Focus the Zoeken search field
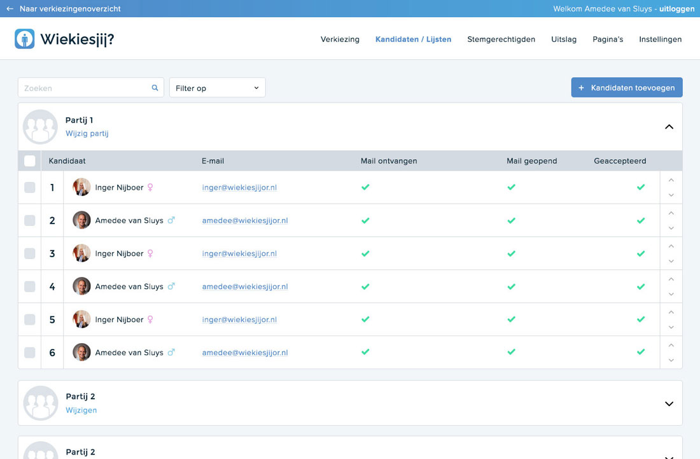700x459 pixels. click(83, 88)
